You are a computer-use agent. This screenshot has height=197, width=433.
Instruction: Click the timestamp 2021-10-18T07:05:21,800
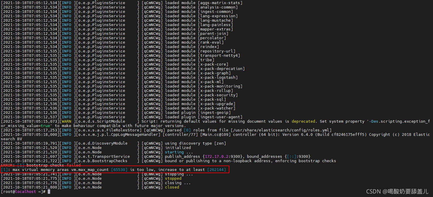[30, 187]
